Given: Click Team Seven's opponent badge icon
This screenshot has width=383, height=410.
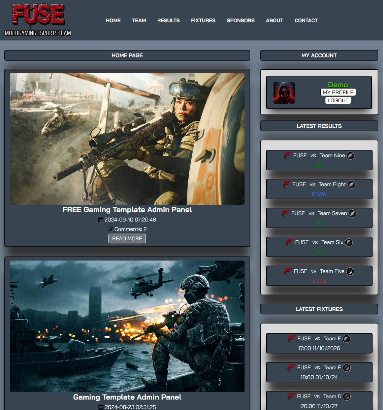Looking at the screenshot, I should coord(352,213).
